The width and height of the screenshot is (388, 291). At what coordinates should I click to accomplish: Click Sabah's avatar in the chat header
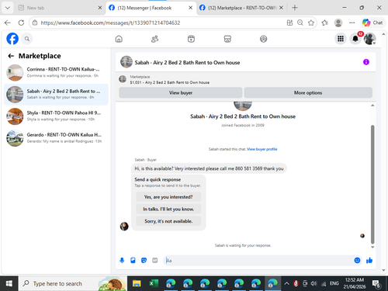coord(126,62)
